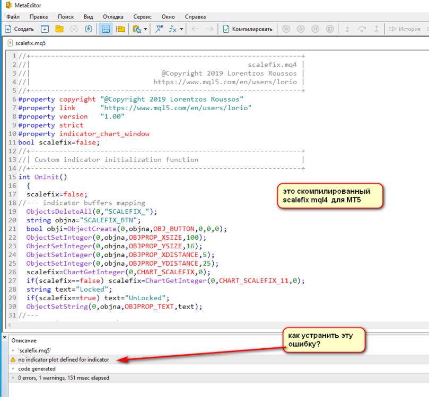Screen dimensions: 429x397
Task: Click the MetaEditor app icon in title bar
Action: [x=8, y=5]
